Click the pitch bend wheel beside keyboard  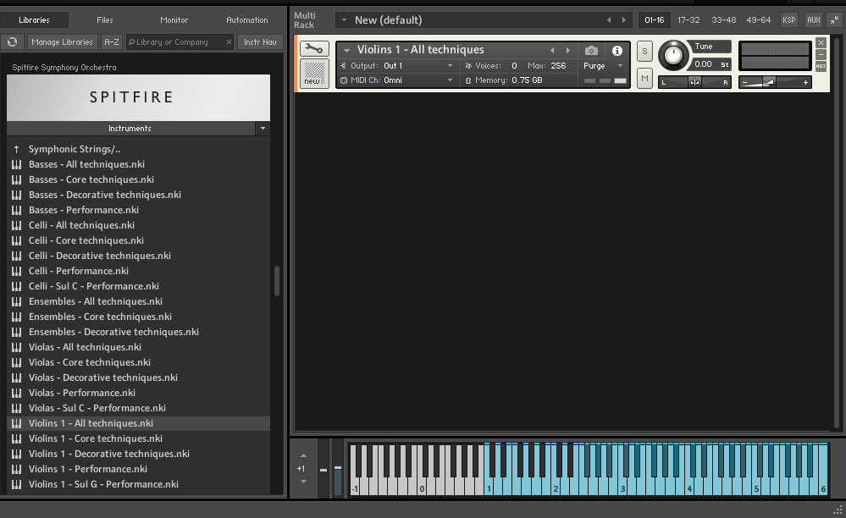pyautogui.click(x=323, y=468)
